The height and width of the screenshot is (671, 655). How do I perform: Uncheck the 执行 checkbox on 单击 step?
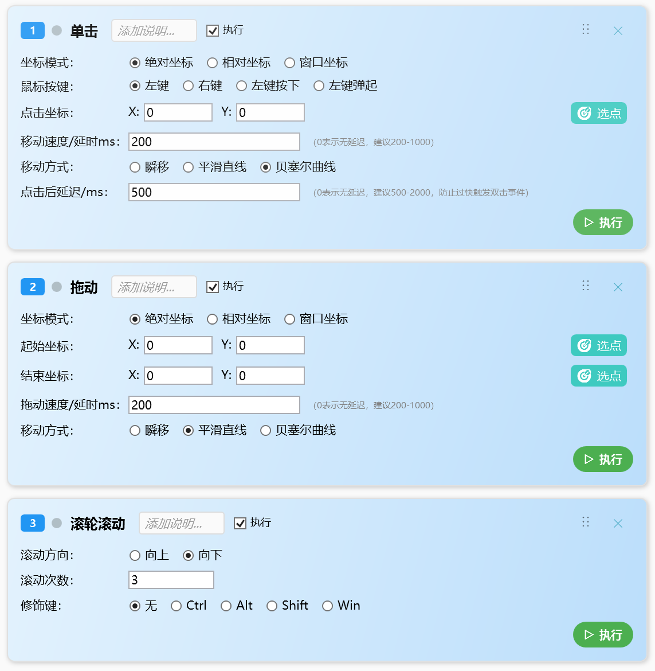pyautogui.click(x=213, y=30)
